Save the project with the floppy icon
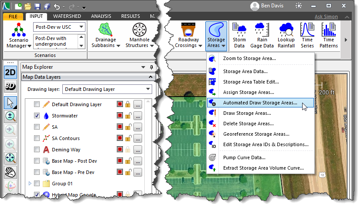The width and height of the screenshot is (361, 204). (x=37, y=7)
